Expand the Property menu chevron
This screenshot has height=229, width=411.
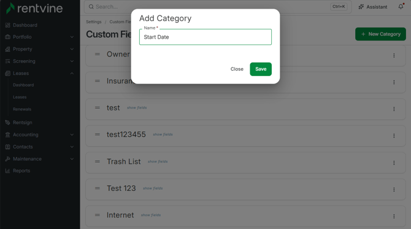(72, 49)
